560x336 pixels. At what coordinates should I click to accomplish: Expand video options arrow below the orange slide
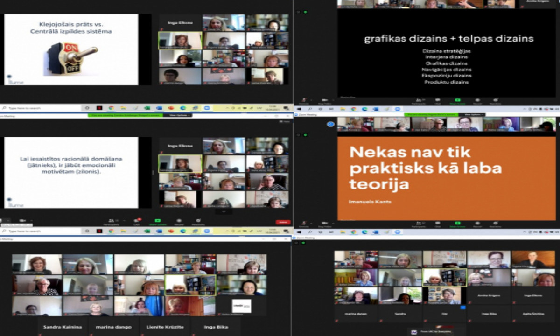click(332, 223)
